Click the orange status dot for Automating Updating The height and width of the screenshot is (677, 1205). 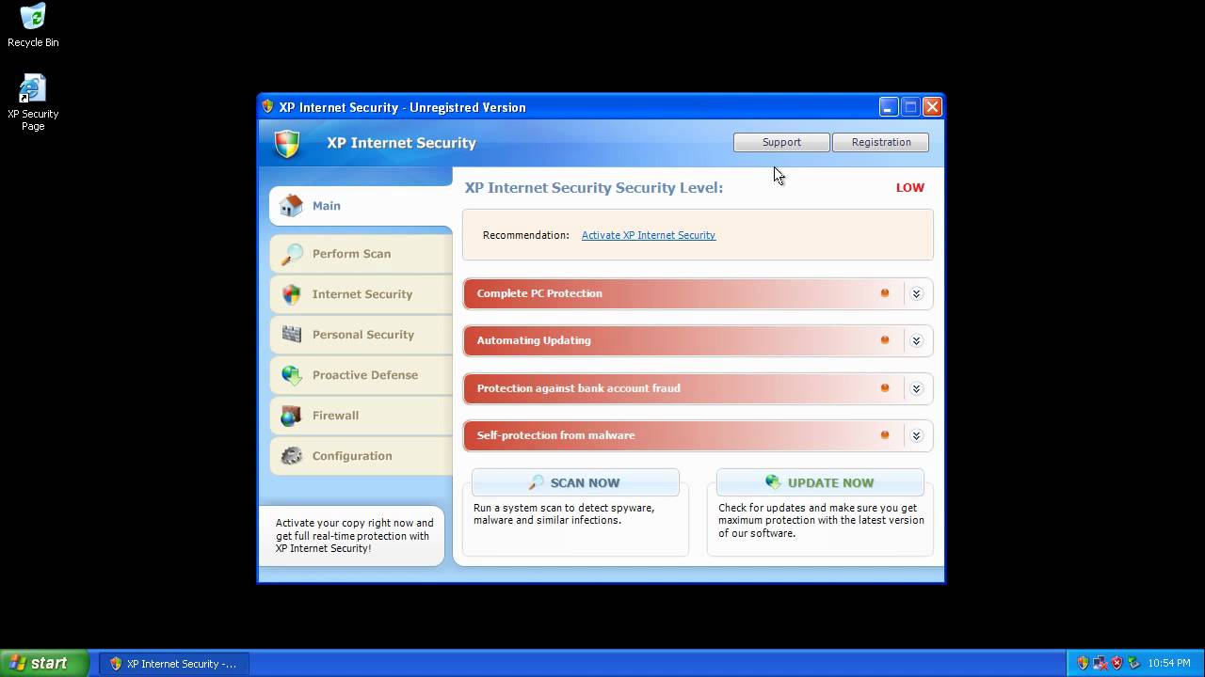pyautogui.click(x=885, y=340)
